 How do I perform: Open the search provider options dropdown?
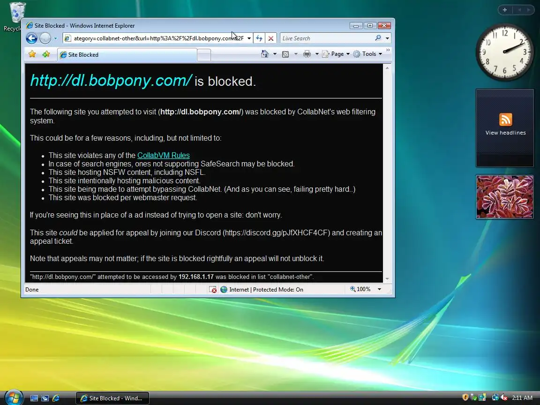(x=388, y=38)
